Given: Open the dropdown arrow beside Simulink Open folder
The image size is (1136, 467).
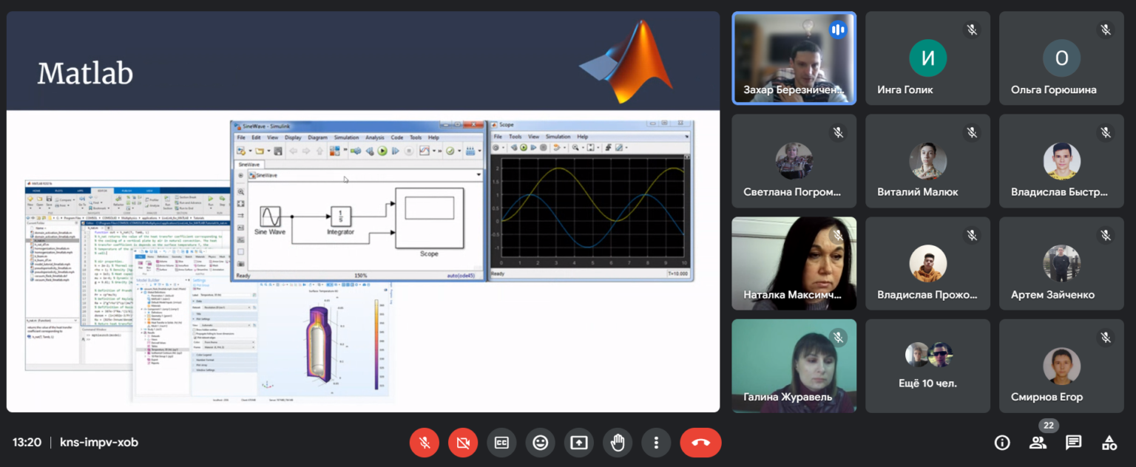Looking at the screenshot, I should (268, 151).
